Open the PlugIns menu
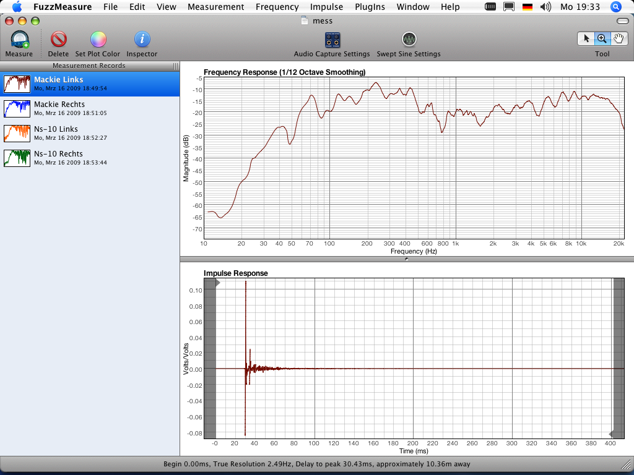Image resolution: width=634 pixels, height=475 pixels. [370, 7]
